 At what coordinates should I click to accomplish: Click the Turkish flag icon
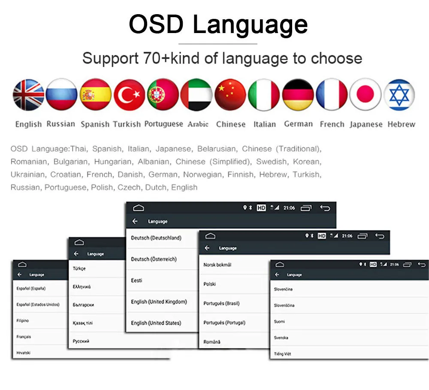pyautogui.click(x=129, y=95)
